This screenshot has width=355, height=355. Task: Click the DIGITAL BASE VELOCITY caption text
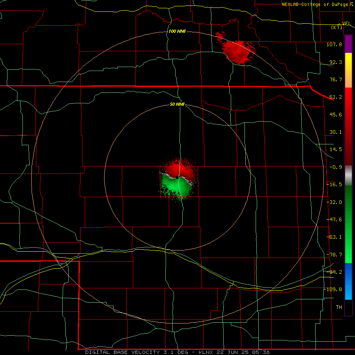click(x=122, y=352)
